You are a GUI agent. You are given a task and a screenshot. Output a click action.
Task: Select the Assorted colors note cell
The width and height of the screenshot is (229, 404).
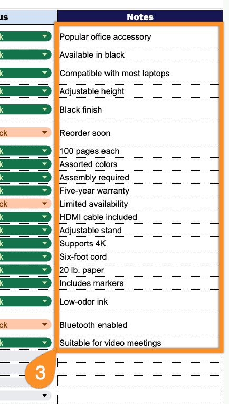[139, 164]
